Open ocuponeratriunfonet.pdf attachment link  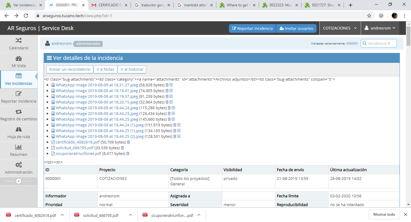78,154
